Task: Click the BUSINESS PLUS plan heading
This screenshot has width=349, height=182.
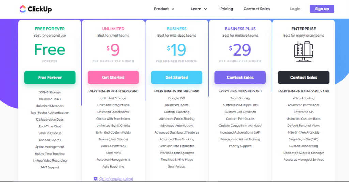Action: [240, 29]
